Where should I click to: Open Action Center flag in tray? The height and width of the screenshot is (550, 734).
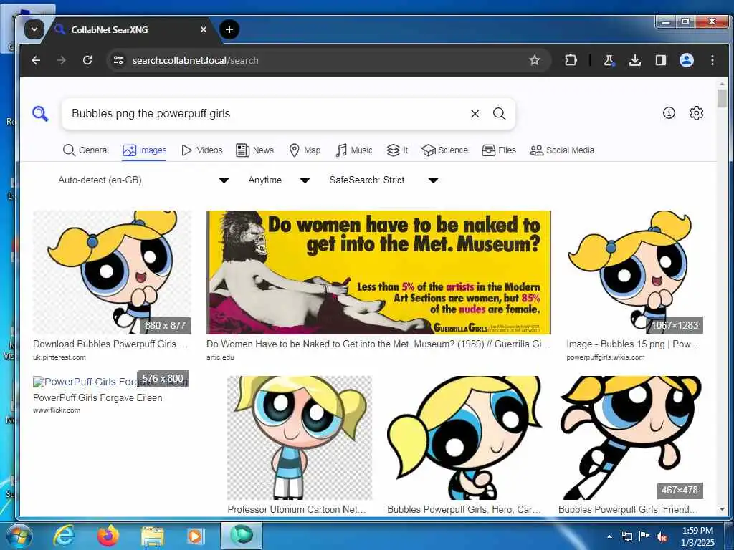coord(644,536)
